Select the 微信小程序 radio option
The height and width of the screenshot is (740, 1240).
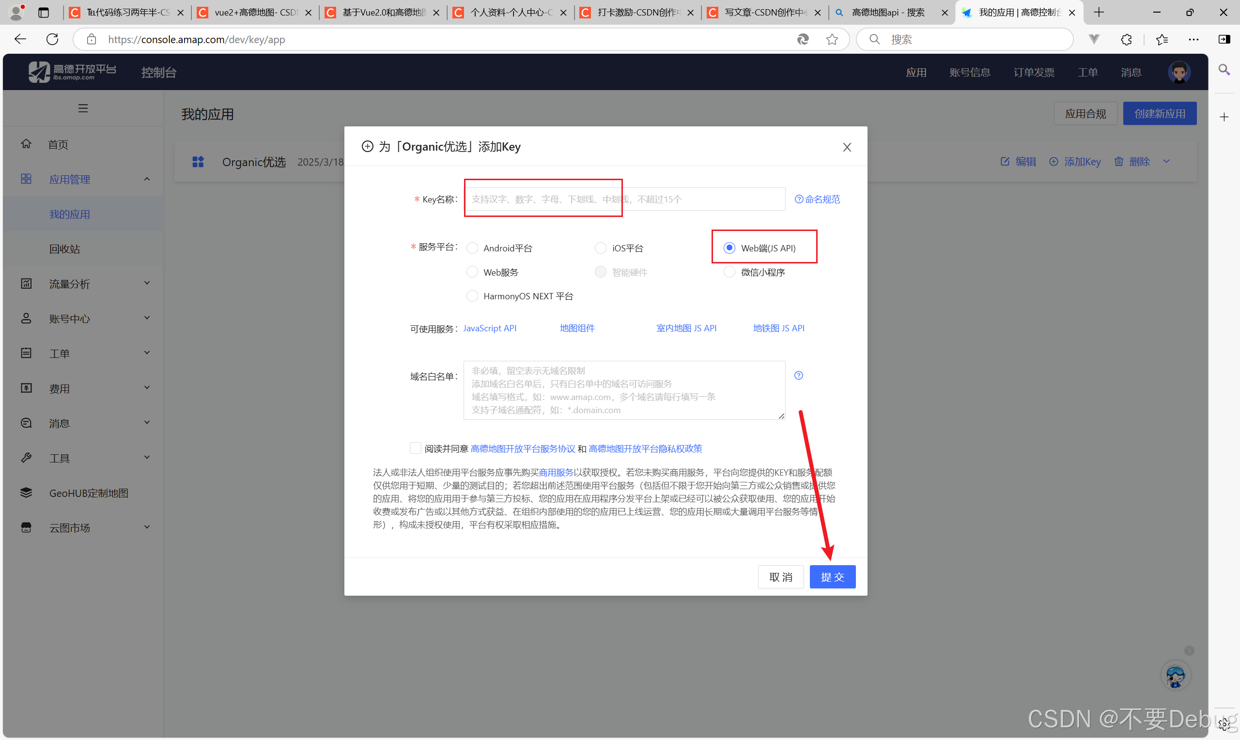[x=729, y=272]
